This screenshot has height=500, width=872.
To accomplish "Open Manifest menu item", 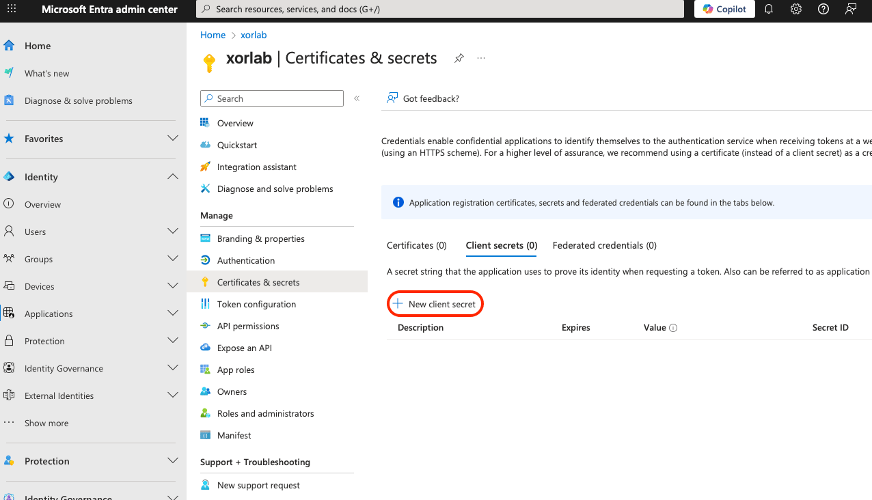I will pos(234,435).
